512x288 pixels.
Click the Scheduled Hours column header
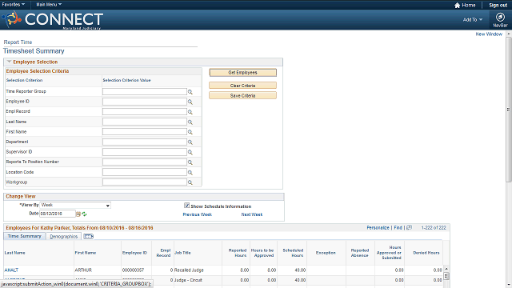pos(293,253)
